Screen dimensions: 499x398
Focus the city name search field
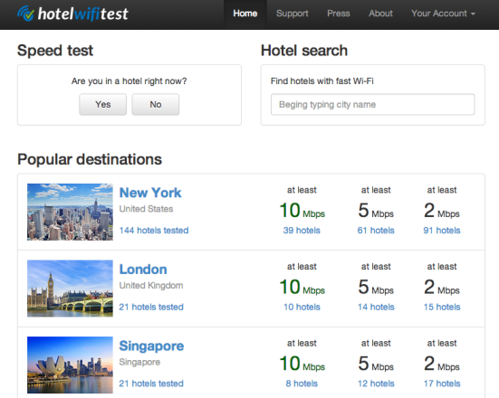(372, 104)
